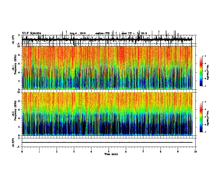Click inside the ch.1 spectrogram panel
220x170 pixels.
[107, 68]
